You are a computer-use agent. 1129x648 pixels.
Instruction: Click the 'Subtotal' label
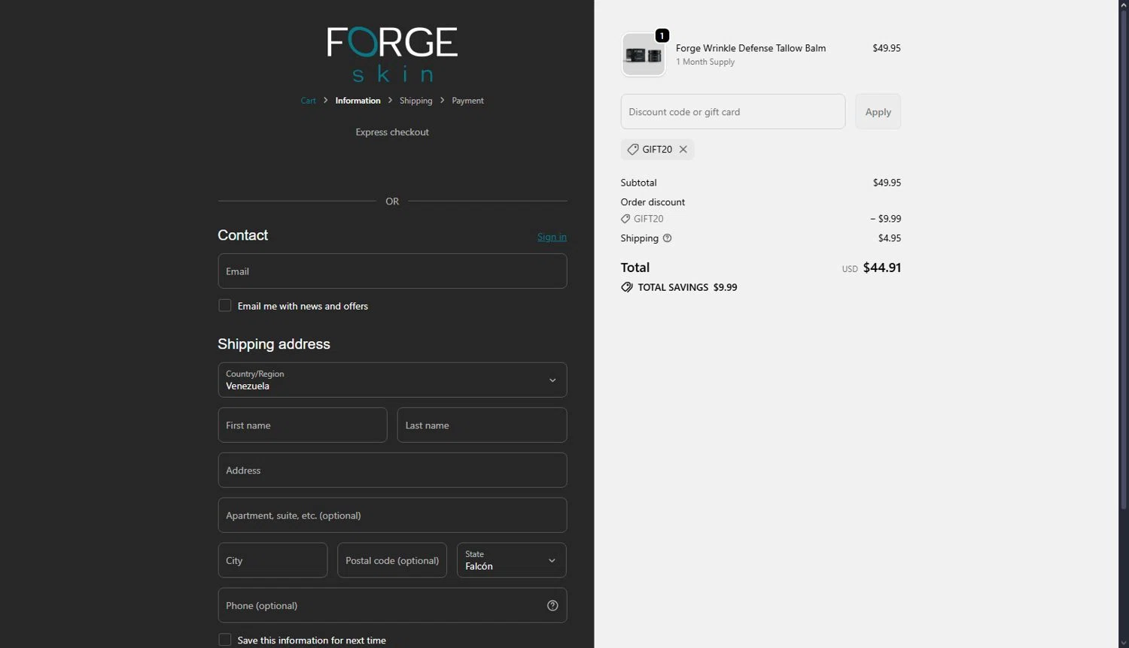[x=639, y=183]
